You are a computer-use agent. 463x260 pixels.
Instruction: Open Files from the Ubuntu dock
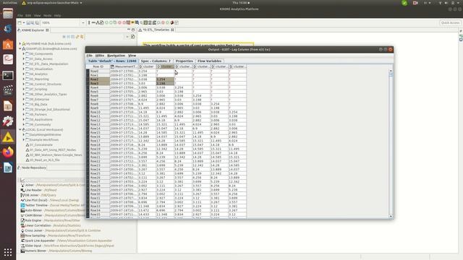8,13
